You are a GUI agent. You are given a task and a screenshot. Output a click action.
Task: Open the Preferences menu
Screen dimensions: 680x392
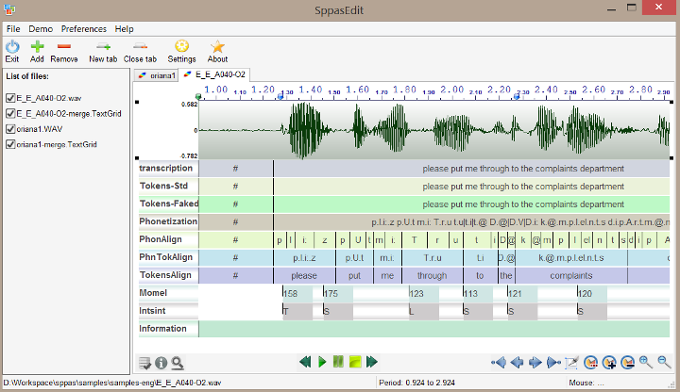tap(84, 29)
